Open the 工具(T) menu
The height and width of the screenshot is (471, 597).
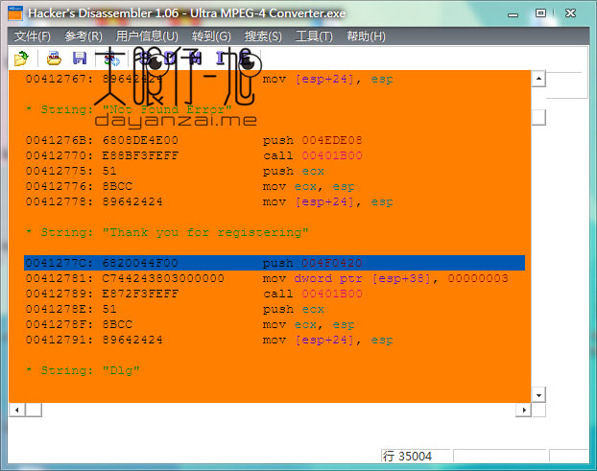point(314,36)
